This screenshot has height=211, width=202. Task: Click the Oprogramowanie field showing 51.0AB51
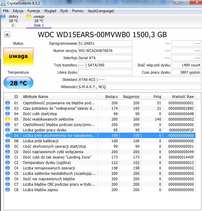coord(105,43)
